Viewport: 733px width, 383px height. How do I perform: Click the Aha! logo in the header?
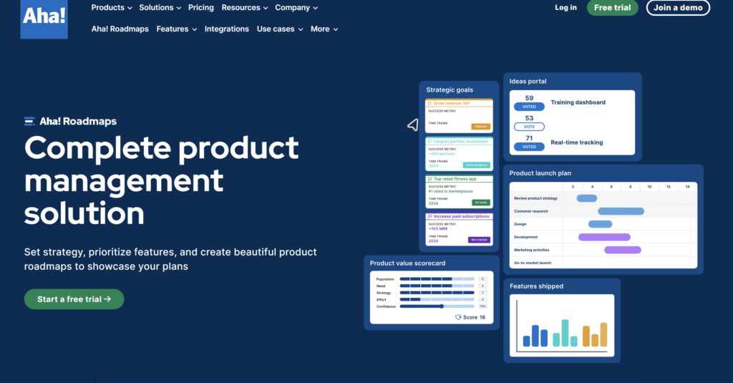[x=44, y=18]
